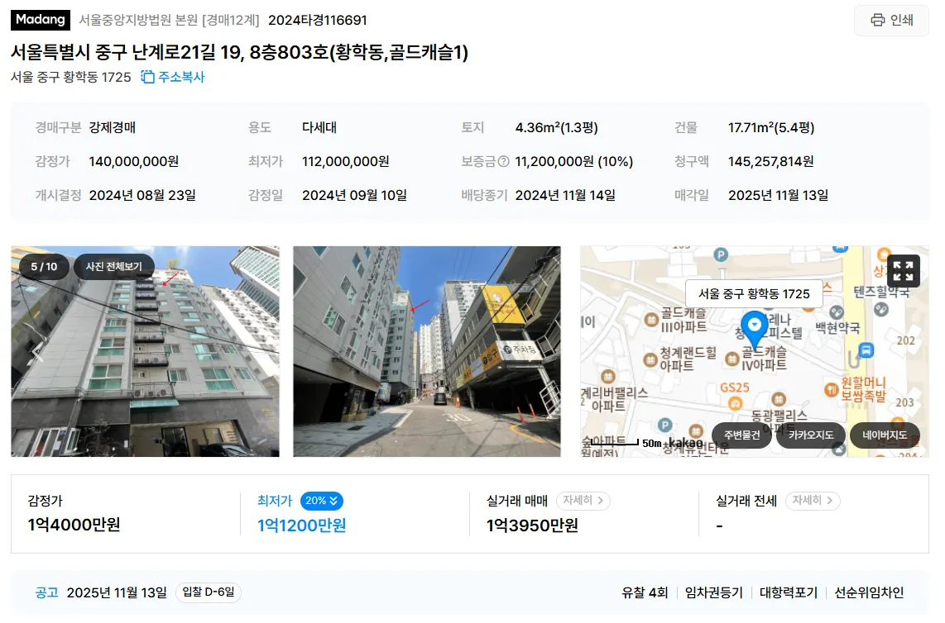This screenshot has width=945, height=623.
Task: Click the Madang logo badge
Action: pos(41,20)
